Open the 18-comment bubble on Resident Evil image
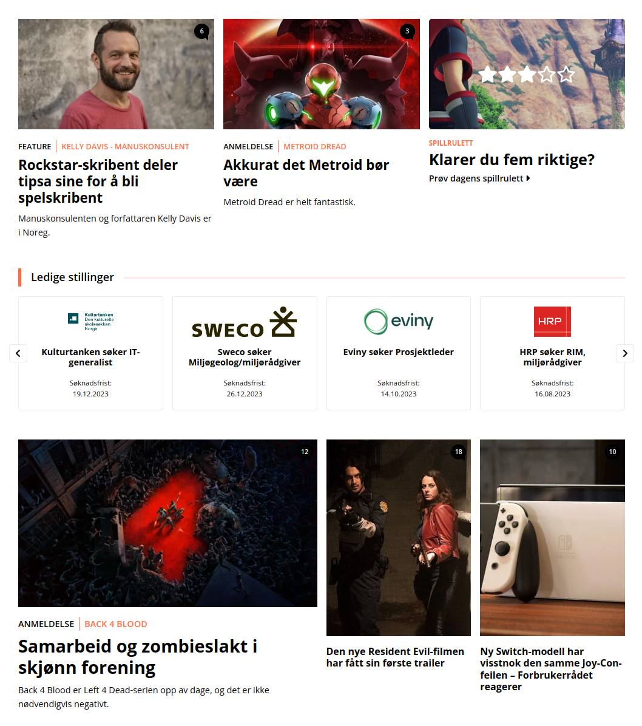Screen dimensions: 642x726 click(x=458, y=452)
